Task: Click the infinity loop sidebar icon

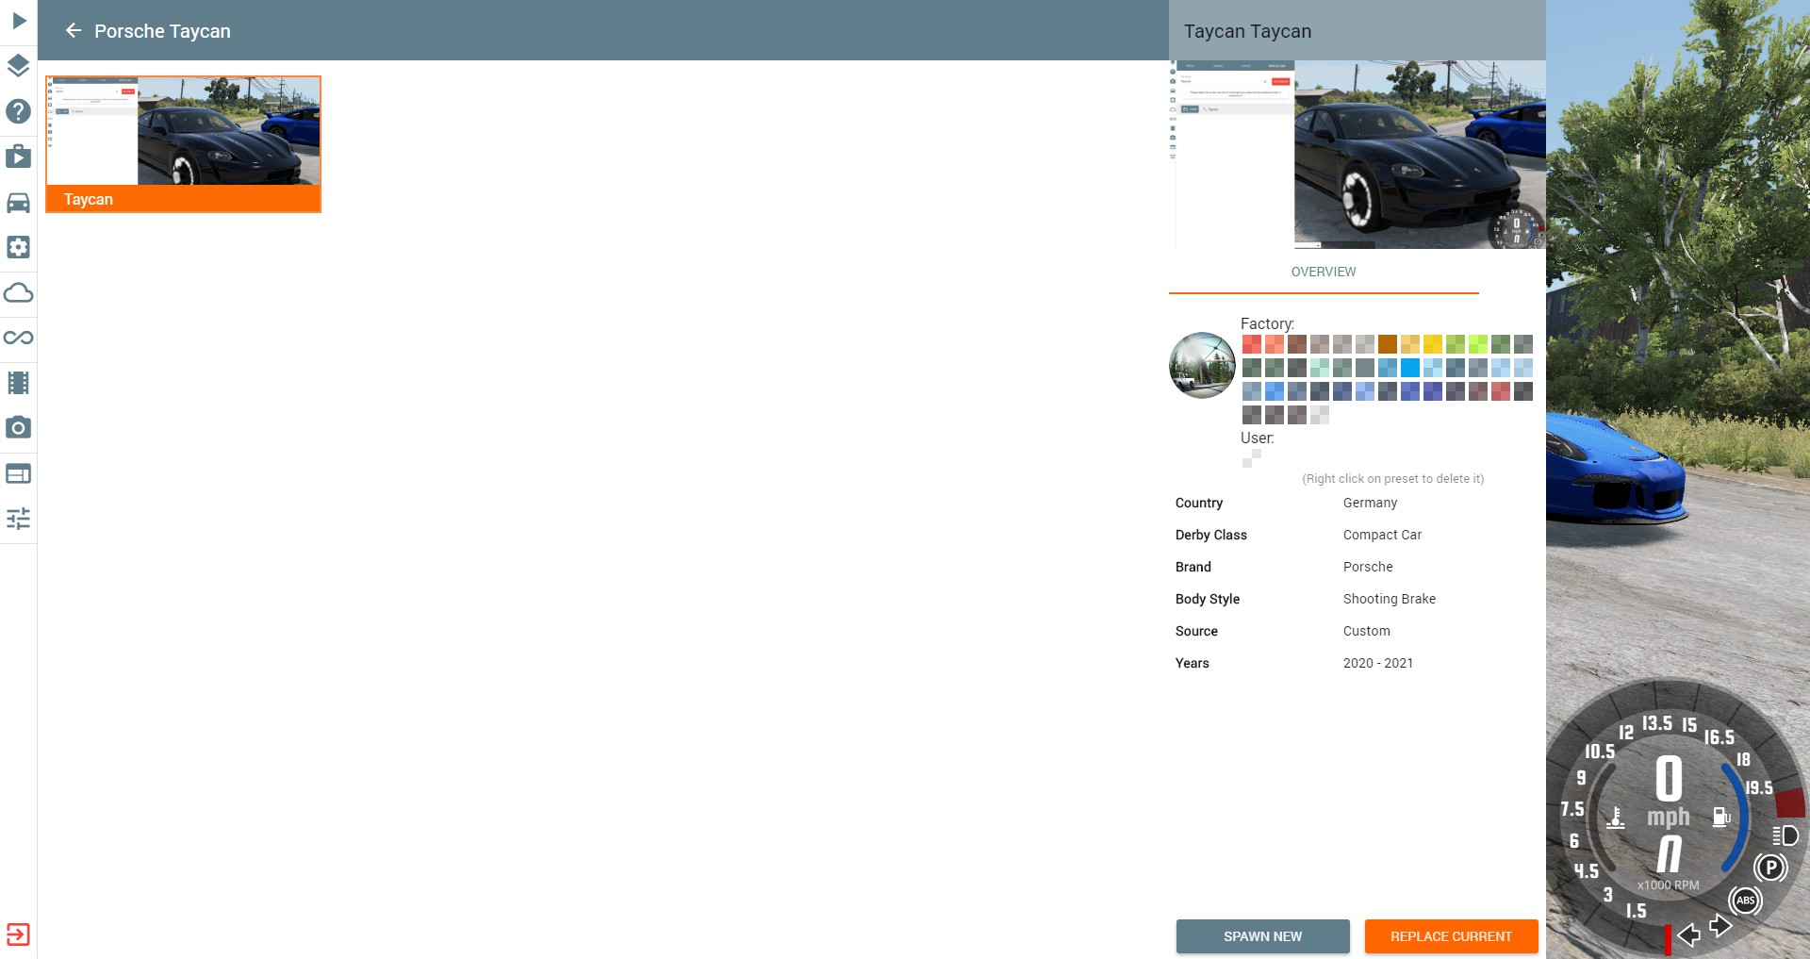Action: click(18, 338)
